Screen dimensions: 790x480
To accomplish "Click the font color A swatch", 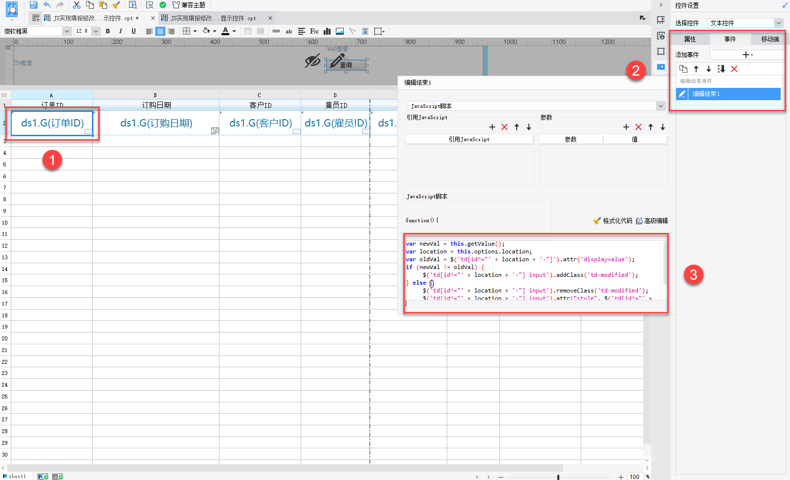I will tap(225, 31).
